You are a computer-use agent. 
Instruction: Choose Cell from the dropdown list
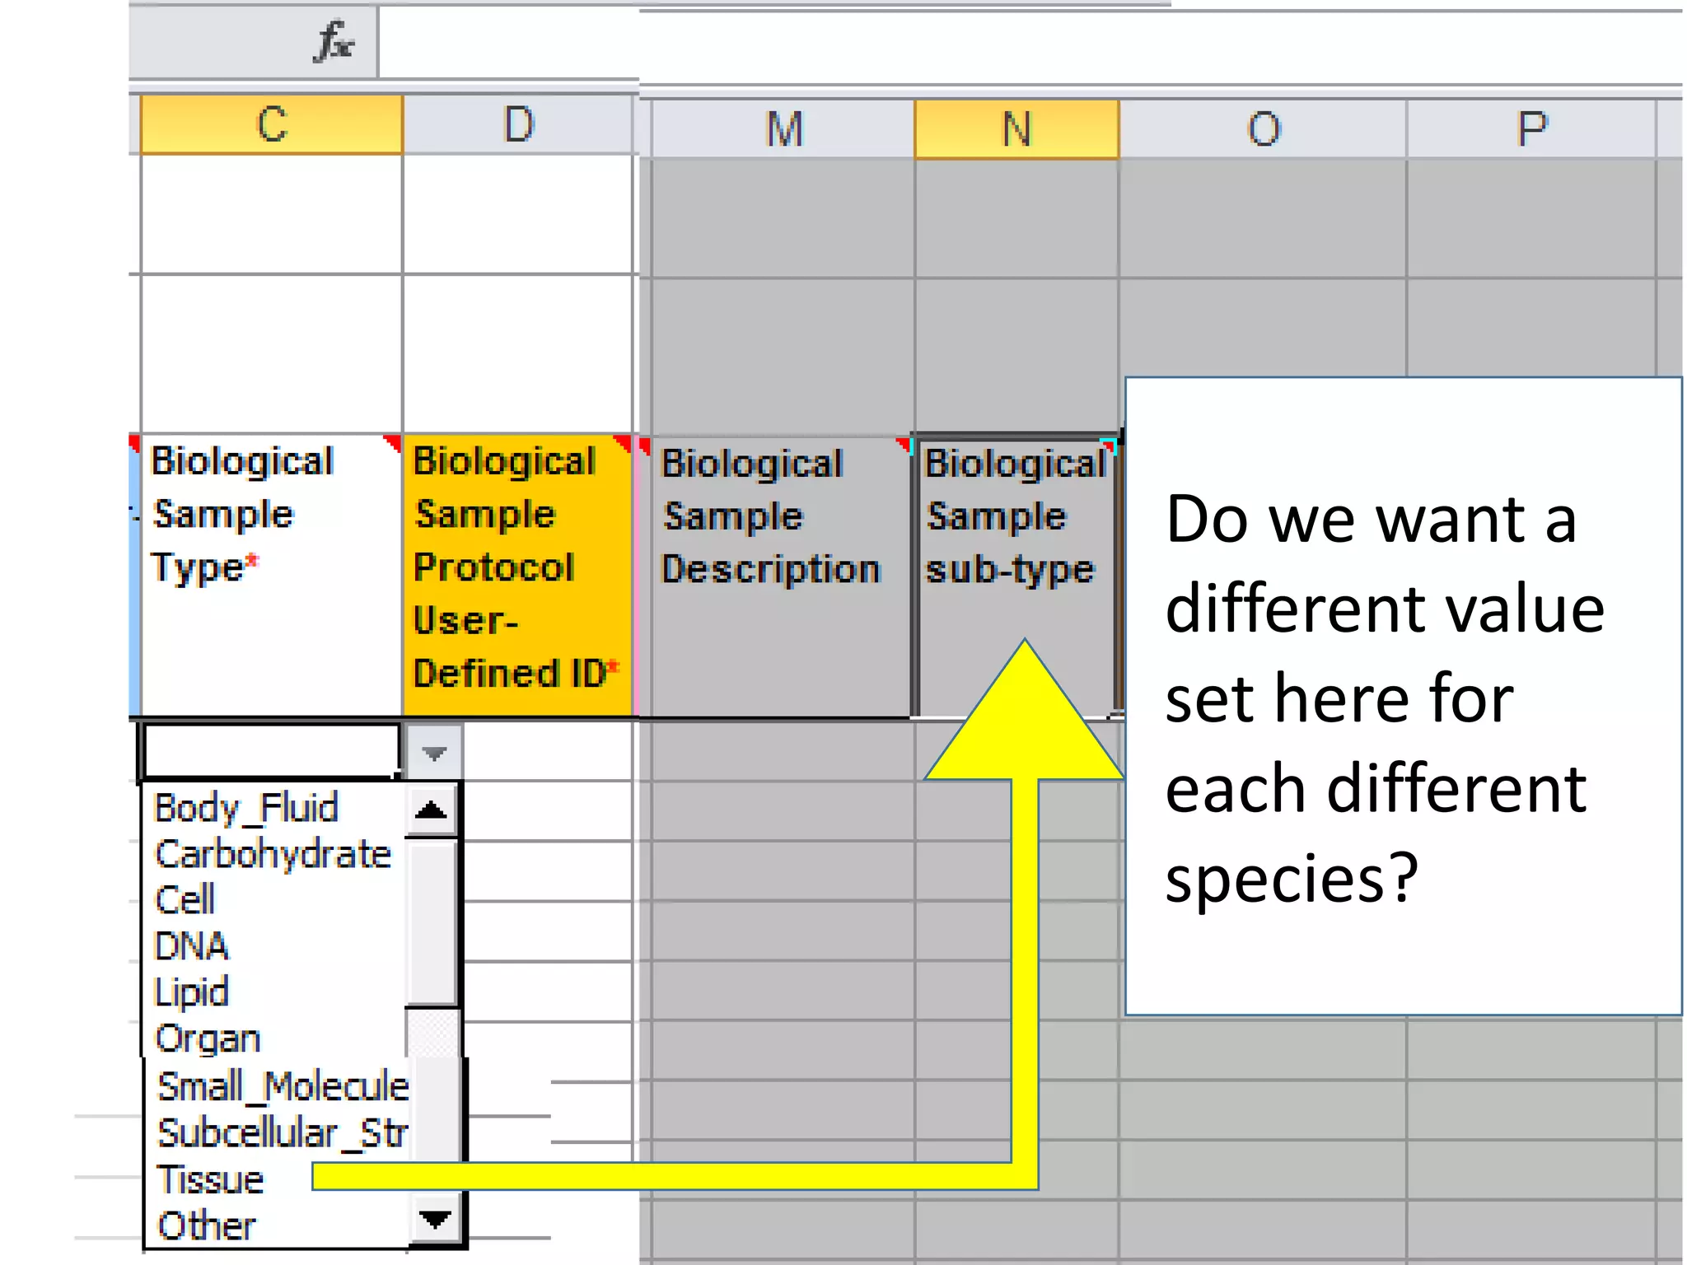(275, 900)
